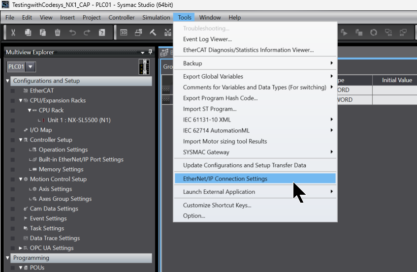Click the Delete trash can icon

coord(58,33)
